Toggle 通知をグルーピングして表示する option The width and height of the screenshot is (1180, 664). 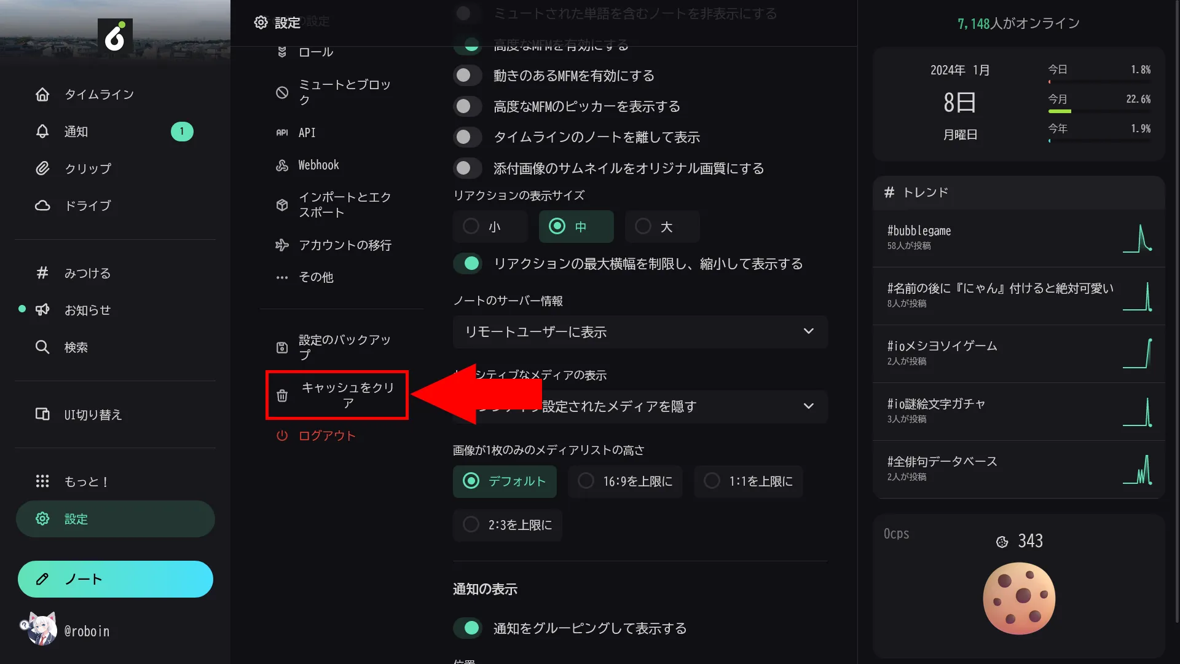click(470, 628)
